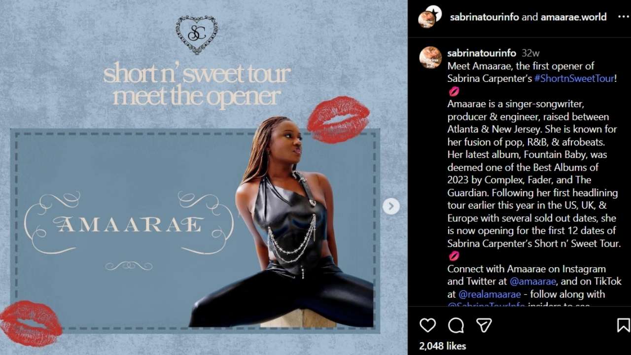Click sabrinatourinfo username in caption
631x355 pixels.
[x=482, y=53]
